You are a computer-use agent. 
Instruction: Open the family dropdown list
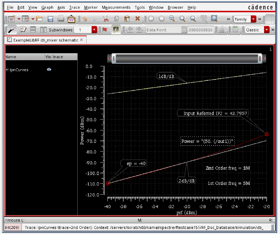(x=253, y=19)
